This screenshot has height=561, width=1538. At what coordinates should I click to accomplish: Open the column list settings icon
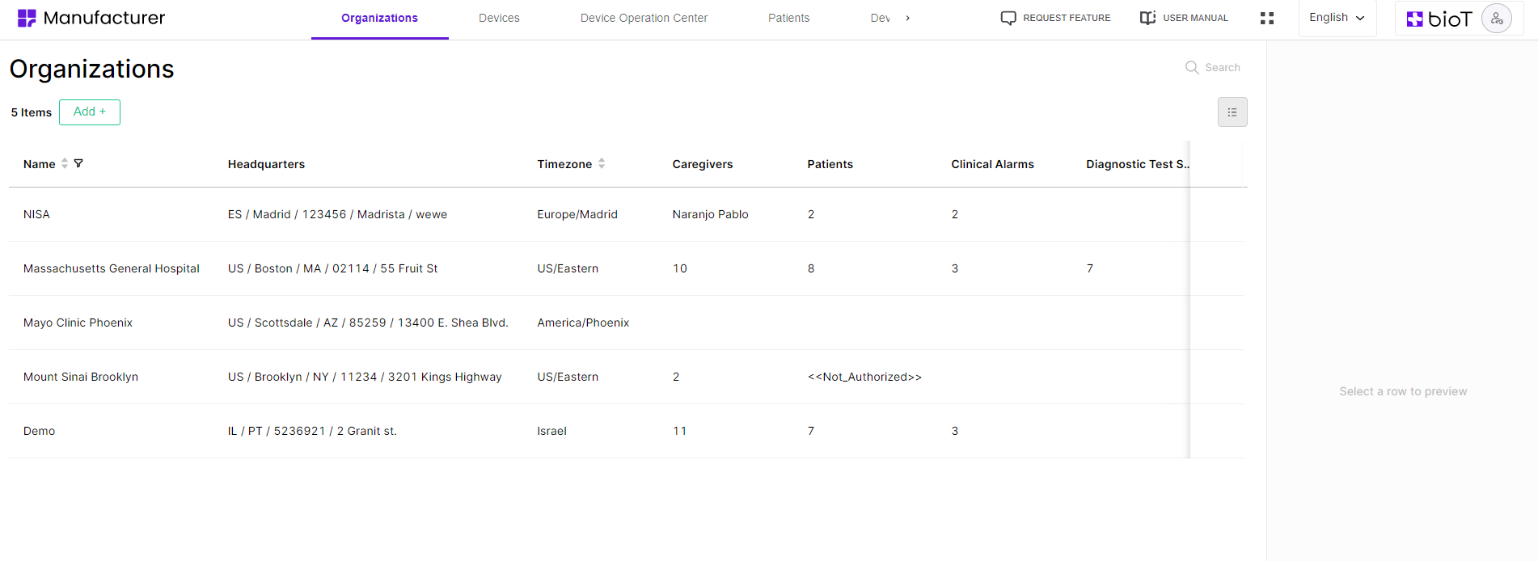click(1232, 112)
